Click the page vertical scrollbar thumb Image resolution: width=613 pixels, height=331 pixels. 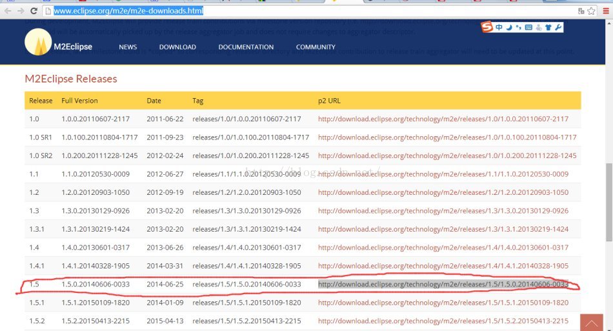(x=609, y=203)
